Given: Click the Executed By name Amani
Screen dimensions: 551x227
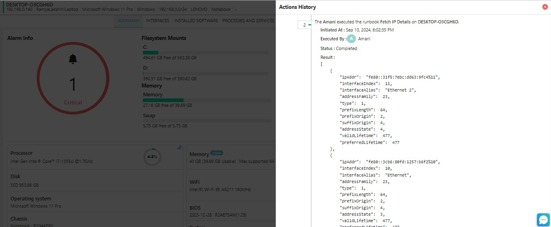Looking at the screenshot, I should tap(364, 39).
